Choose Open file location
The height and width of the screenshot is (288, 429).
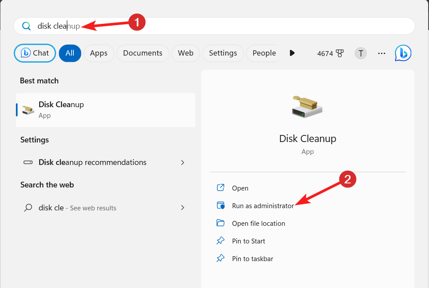tap(258, 224)
